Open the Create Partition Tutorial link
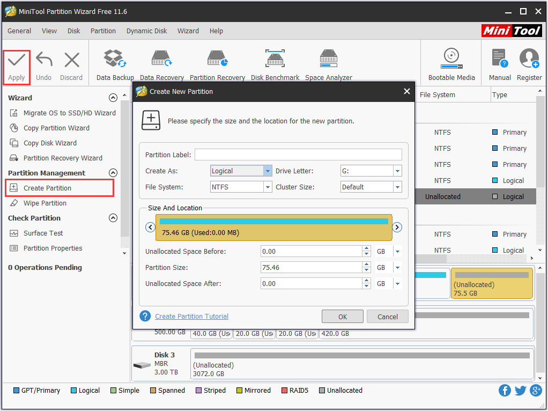Viewport: 548px width, 411px height. (191, 316)
